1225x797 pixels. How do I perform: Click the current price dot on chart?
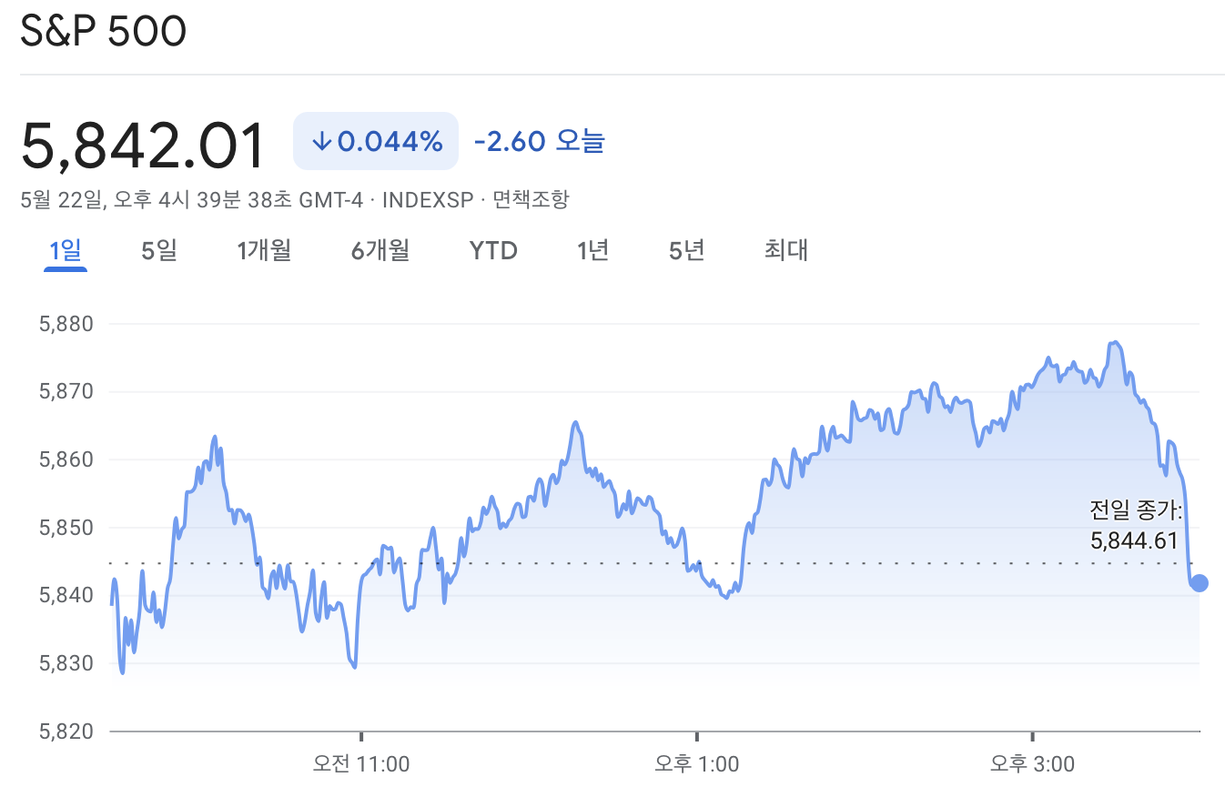point(1200,583)
